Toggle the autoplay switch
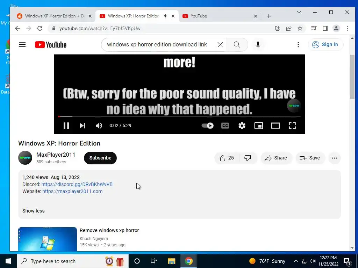 tap(208, 126)
